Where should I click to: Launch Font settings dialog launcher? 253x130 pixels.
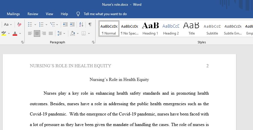point(22,42)
